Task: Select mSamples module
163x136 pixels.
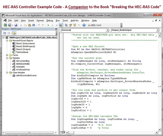Action: 20,67
